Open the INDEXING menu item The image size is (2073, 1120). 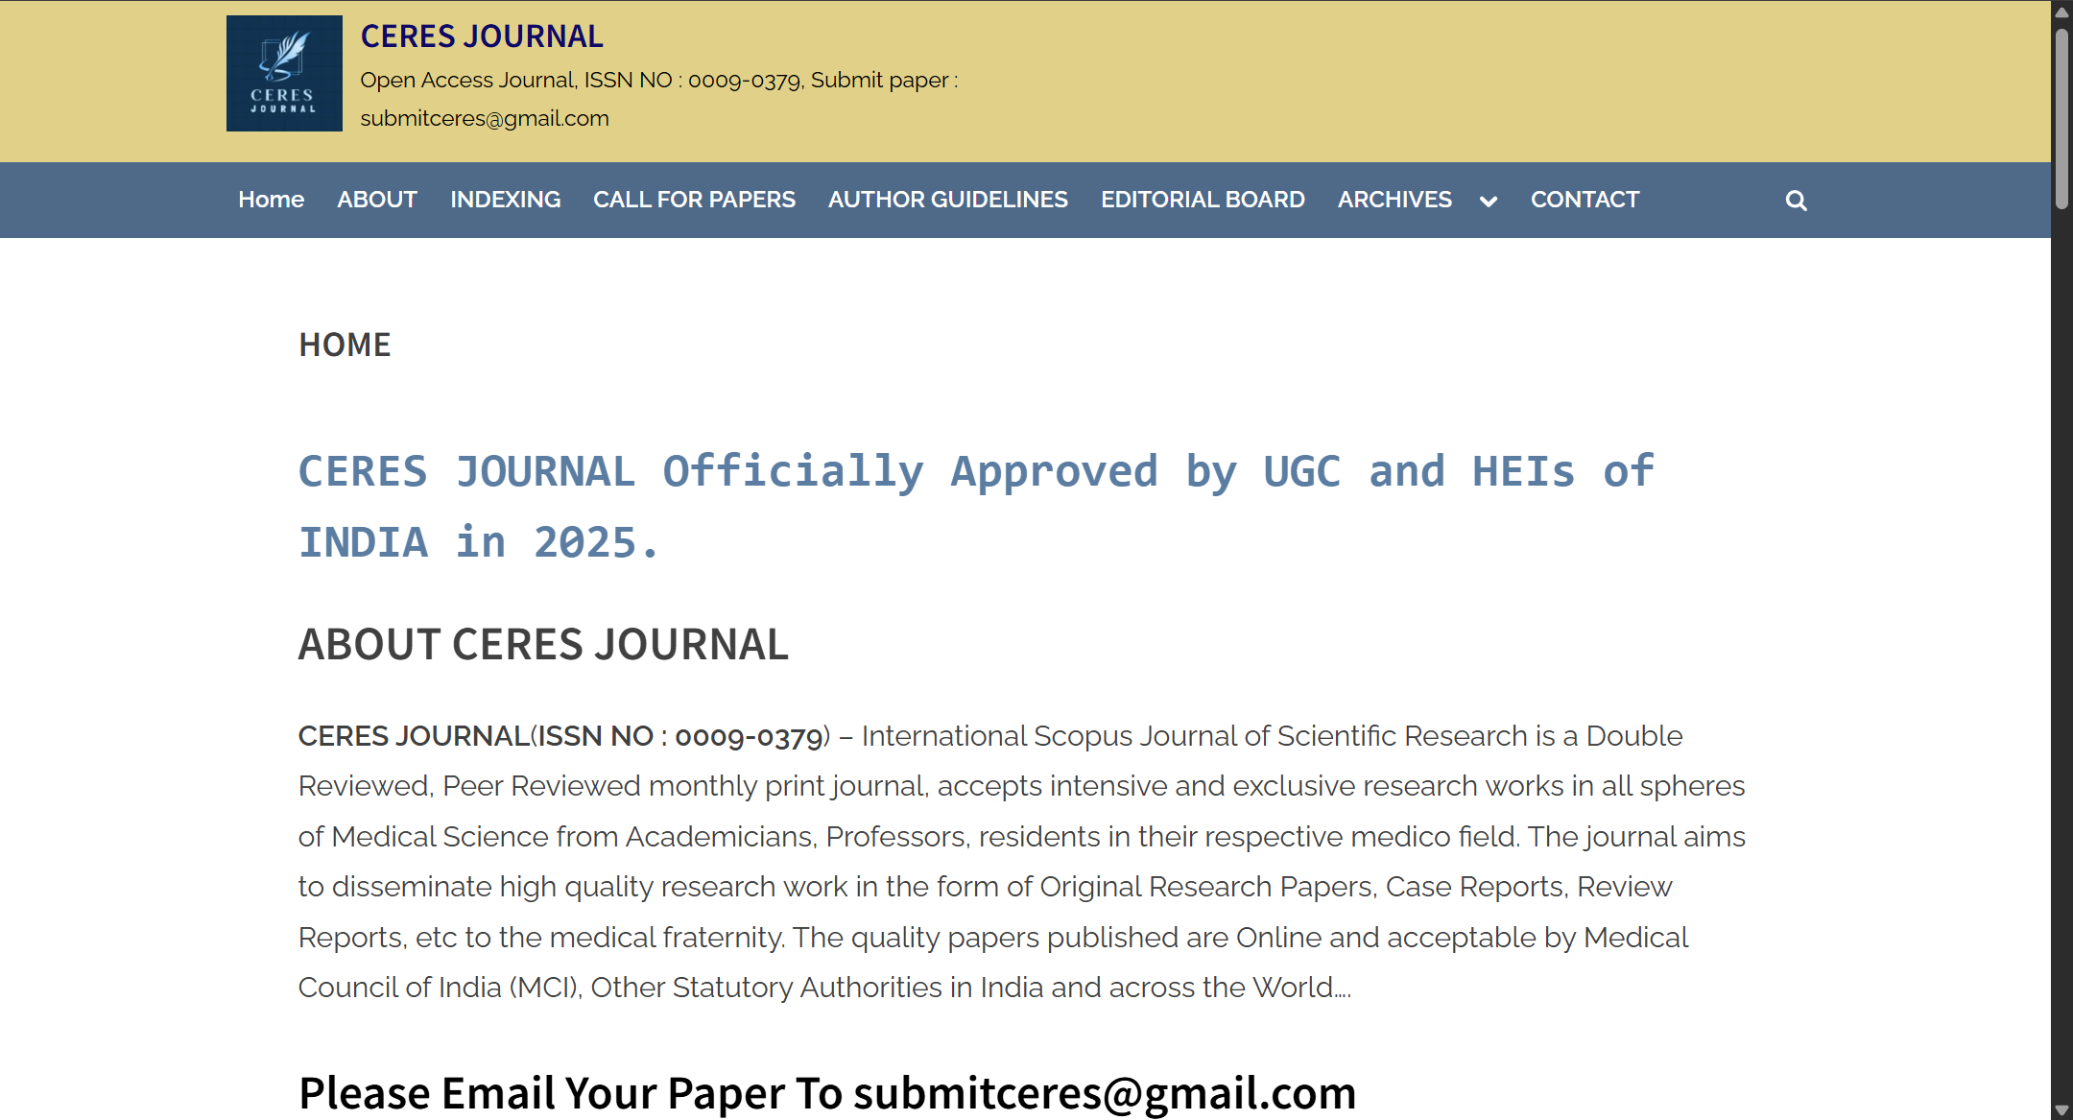coord(505,200)
